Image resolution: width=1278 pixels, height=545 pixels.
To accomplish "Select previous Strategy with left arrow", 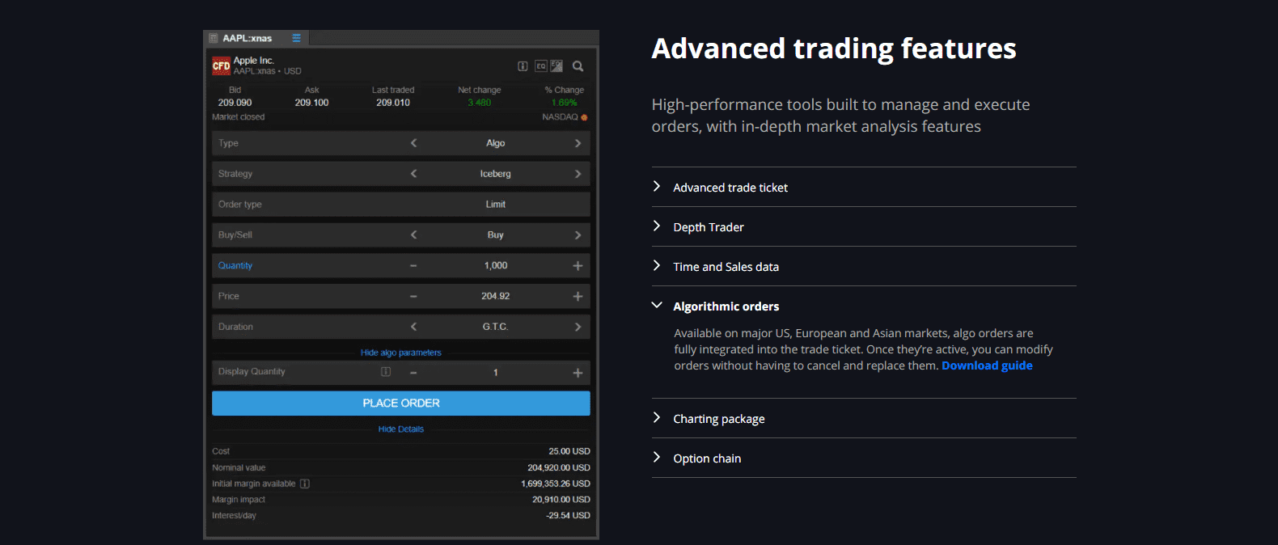I will click(413, 174).
